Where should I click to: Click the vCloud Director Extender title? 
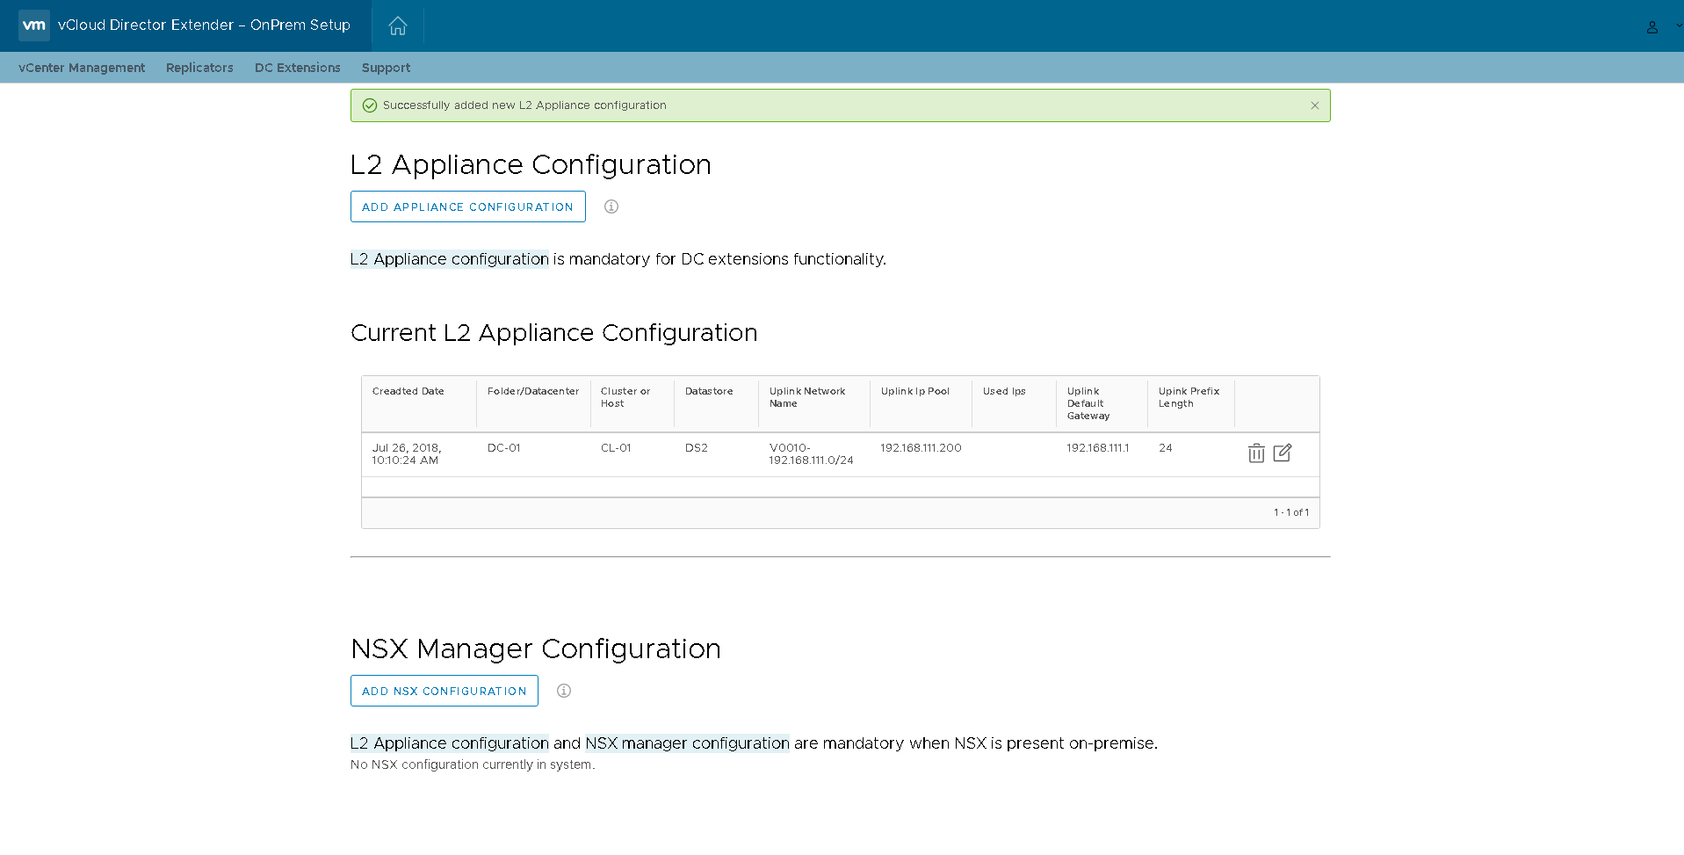[x=204, y=25]
